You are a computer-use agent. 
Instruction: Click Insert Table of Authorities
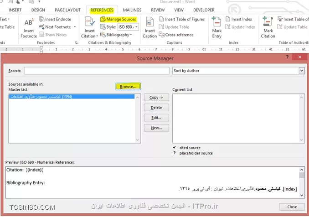(x=293, y=19)
